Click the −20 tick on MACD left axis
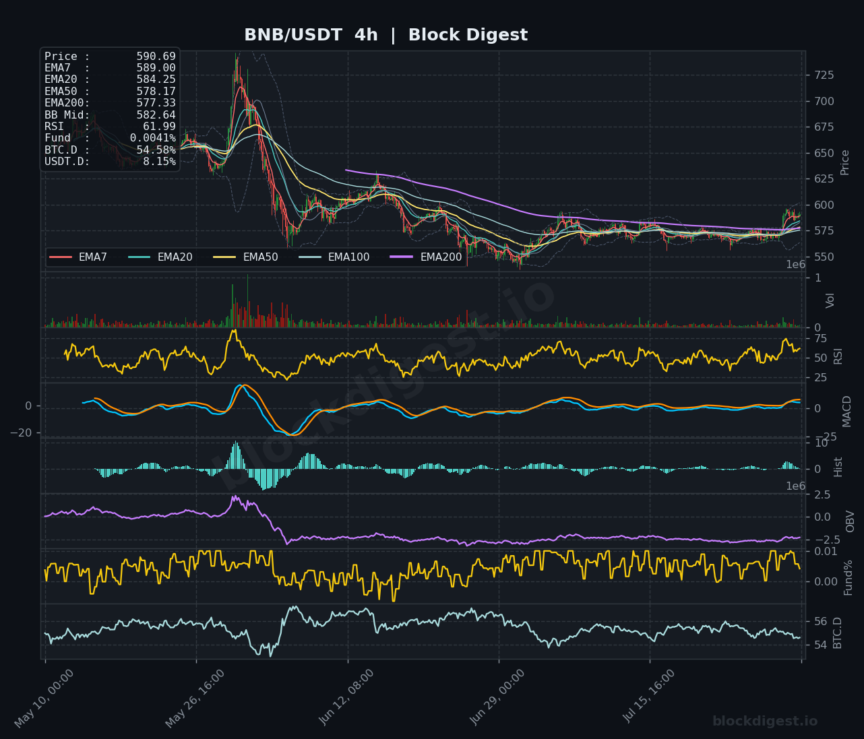The image size is (864, 739). tap(21, 432)
